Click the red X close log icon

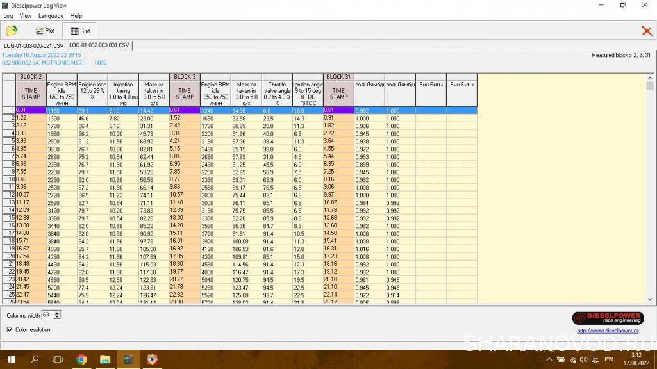647,31
